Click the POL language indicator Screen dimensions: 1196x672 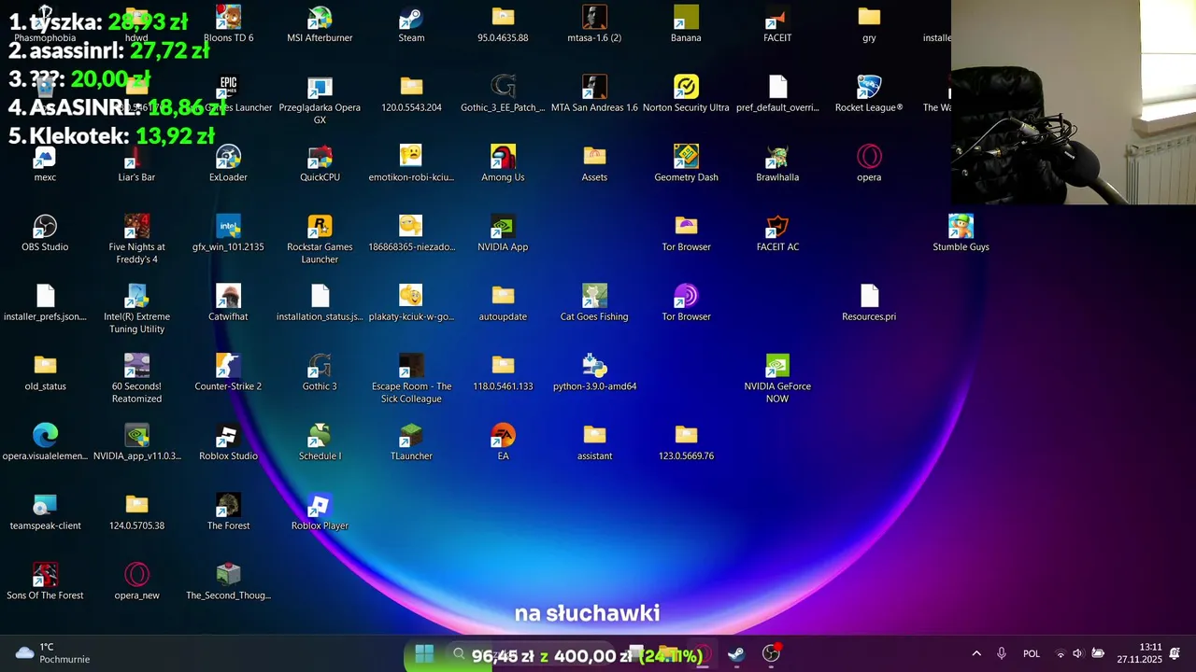[x=1032, y=654]
